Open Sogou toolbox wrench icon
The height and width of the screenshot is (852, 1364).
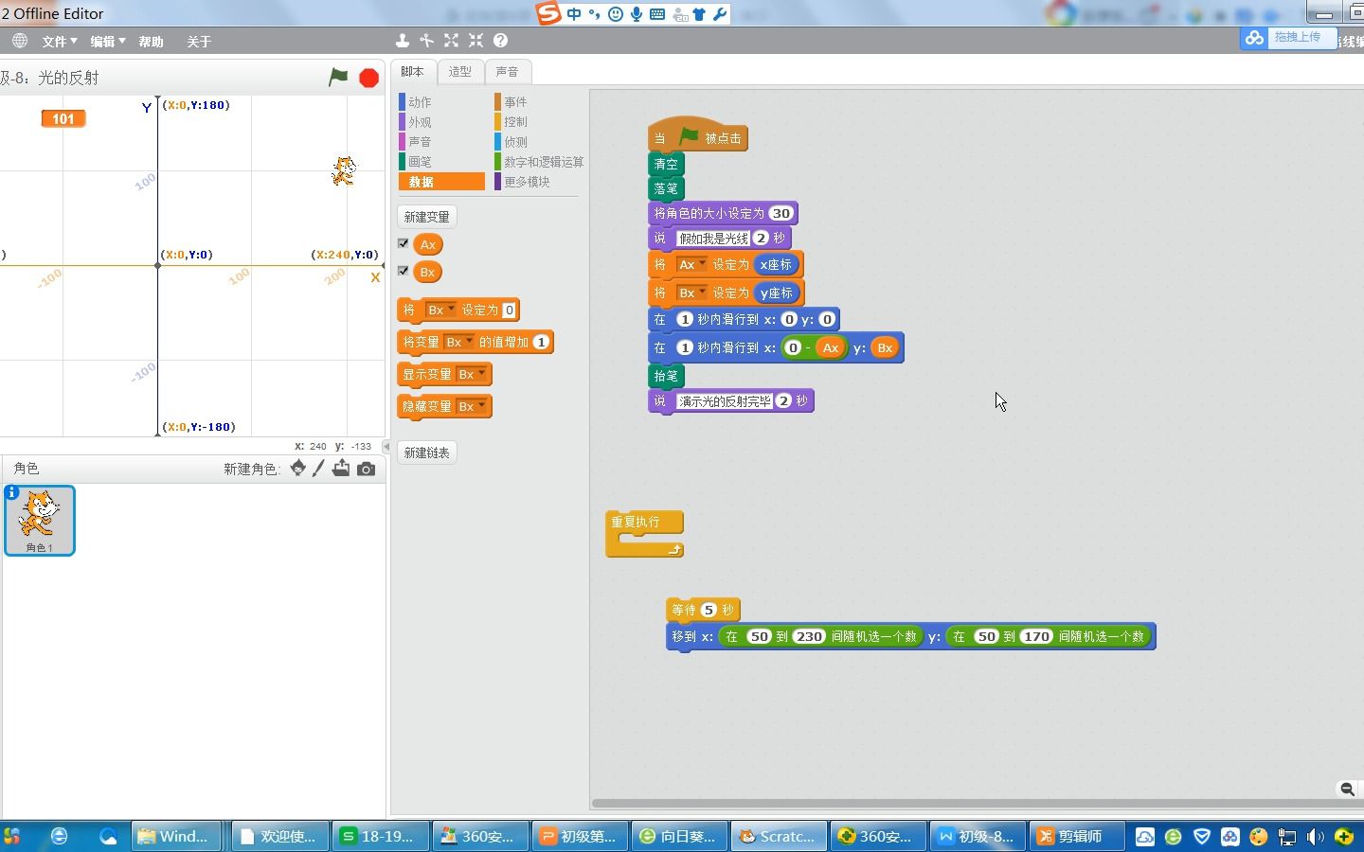coord(720,14)
